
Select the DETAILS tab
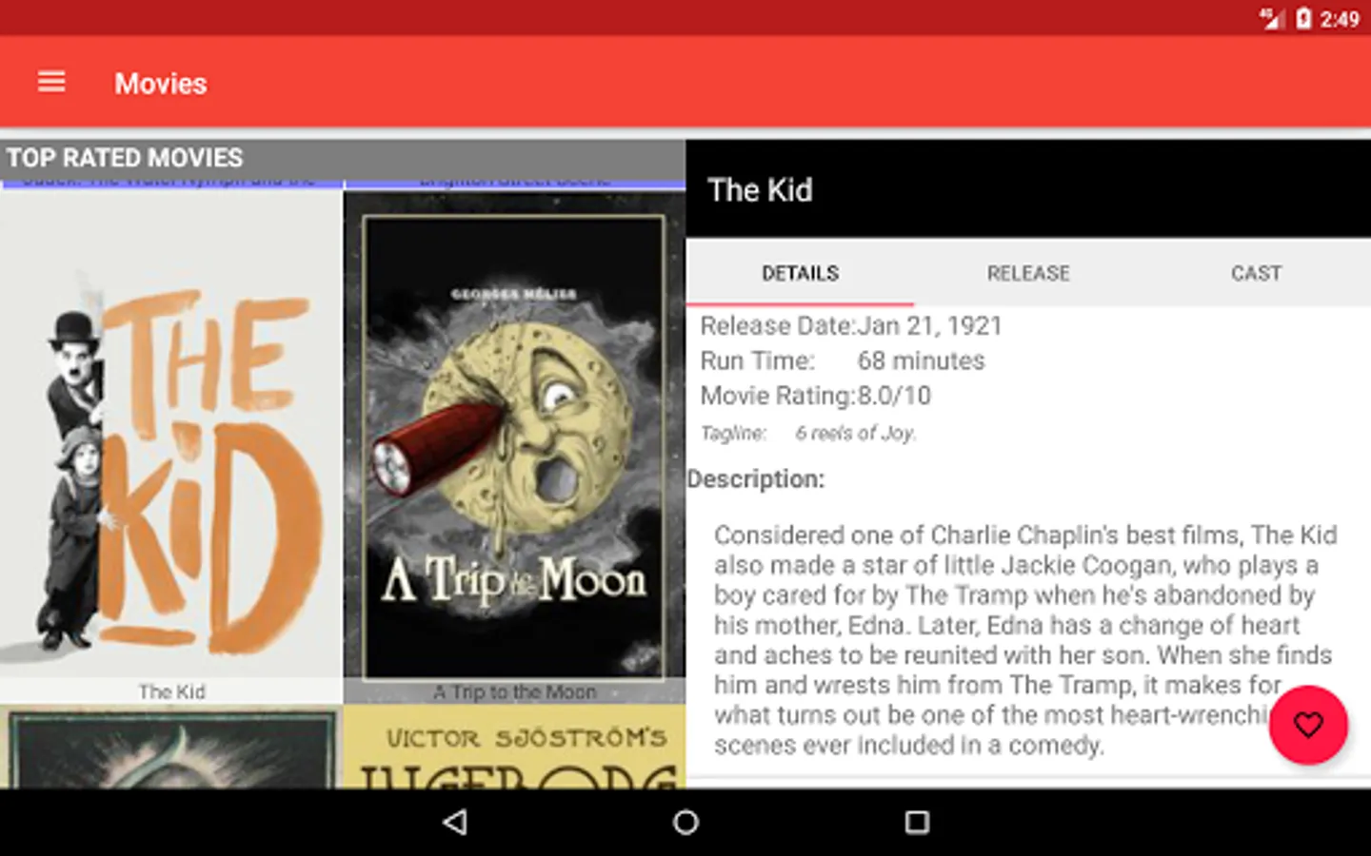pos(800,273)
